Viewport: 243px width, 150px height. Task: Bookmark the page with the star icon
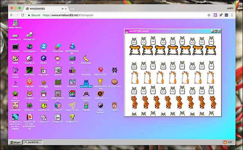coord(209,15)
